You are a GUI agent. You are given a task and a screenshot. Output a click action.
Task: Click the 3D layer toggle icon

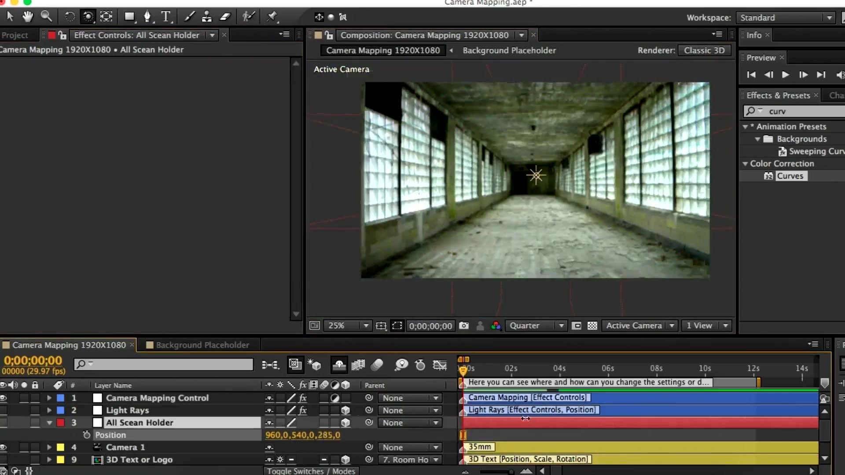tap(346, 384)
